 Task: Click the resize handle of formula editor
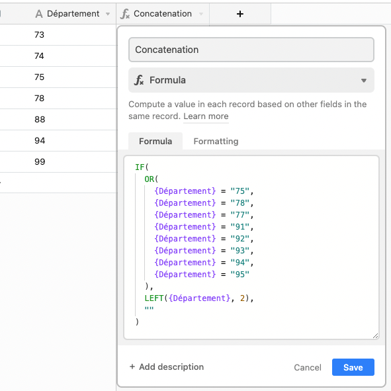tap(375, 335)
